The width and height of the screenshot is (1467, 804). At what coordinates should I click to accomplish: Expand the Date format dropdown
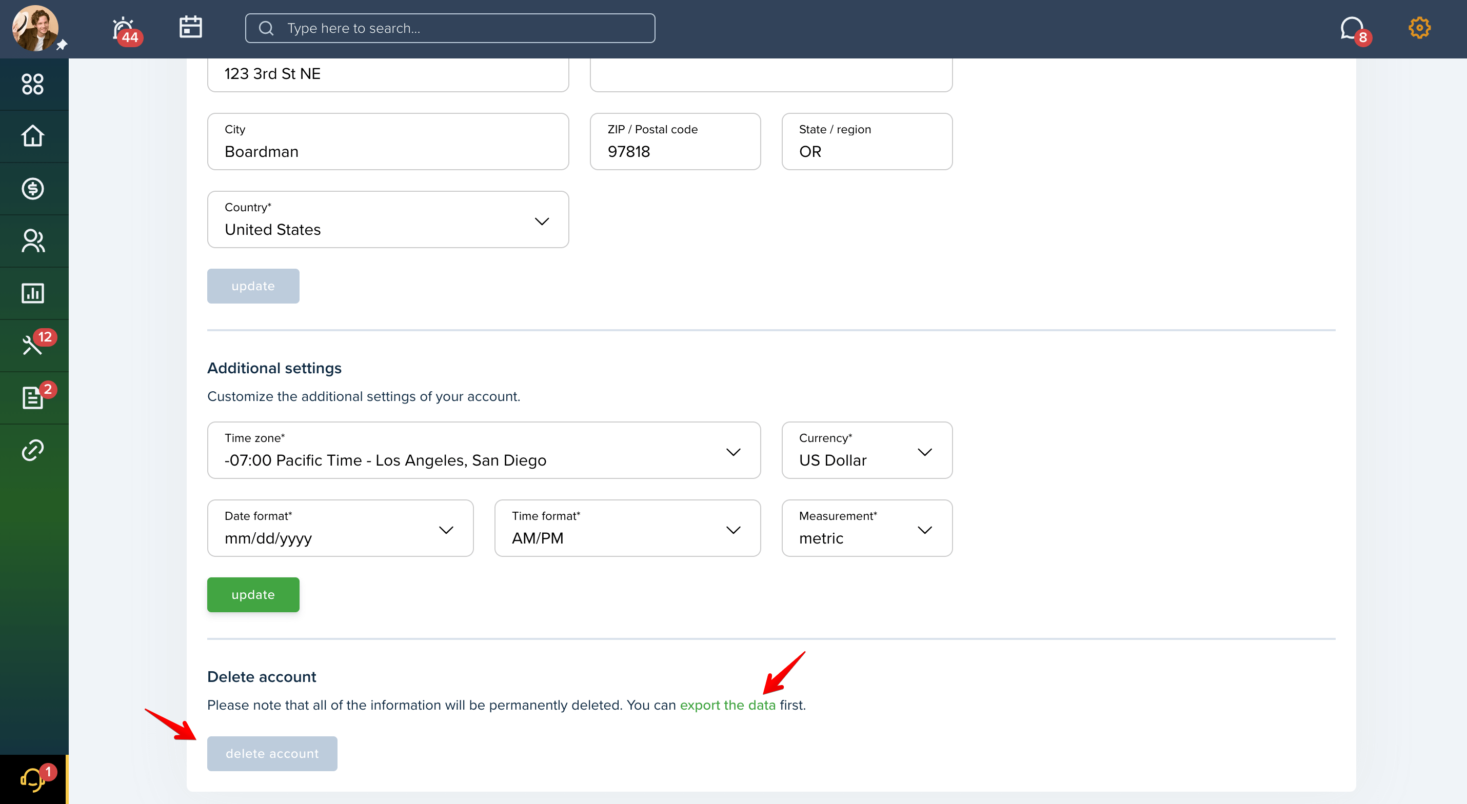point(340,528)
